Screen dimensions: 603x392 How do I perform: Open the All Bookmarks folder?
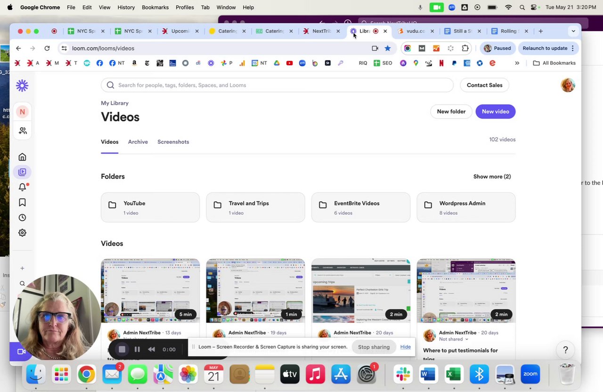554,63
